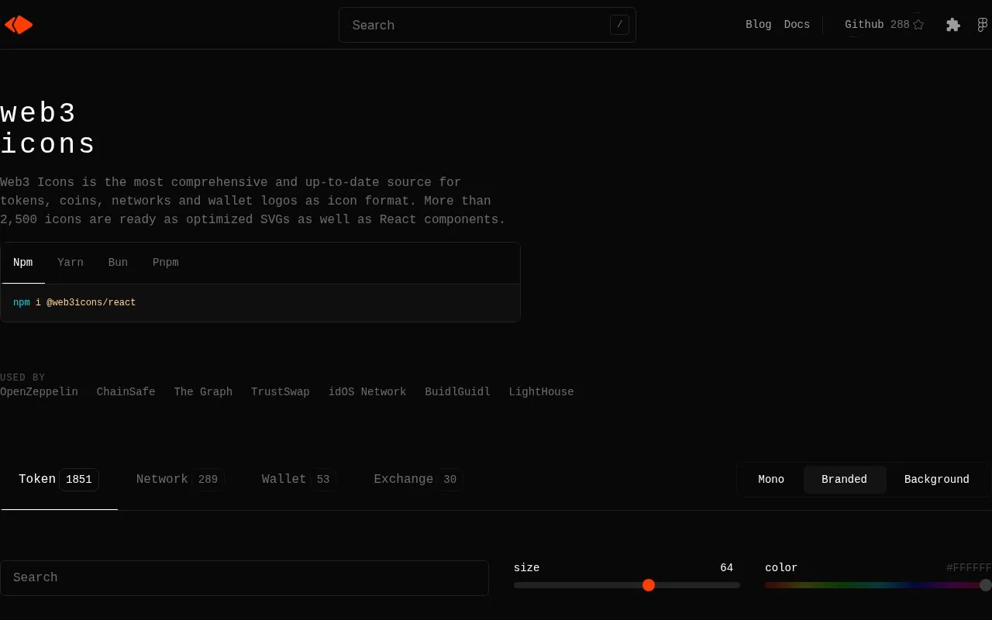
Task: Select the Background icon variant
Action: coord(937,480)
